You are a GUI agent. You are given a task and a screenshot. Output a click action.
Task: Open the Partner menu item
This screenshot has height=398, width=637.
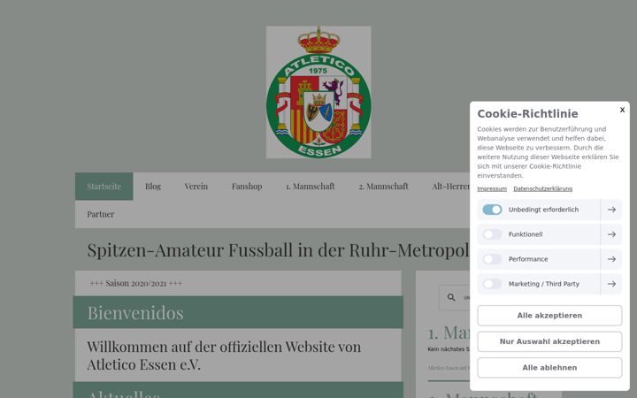(100, 214)
